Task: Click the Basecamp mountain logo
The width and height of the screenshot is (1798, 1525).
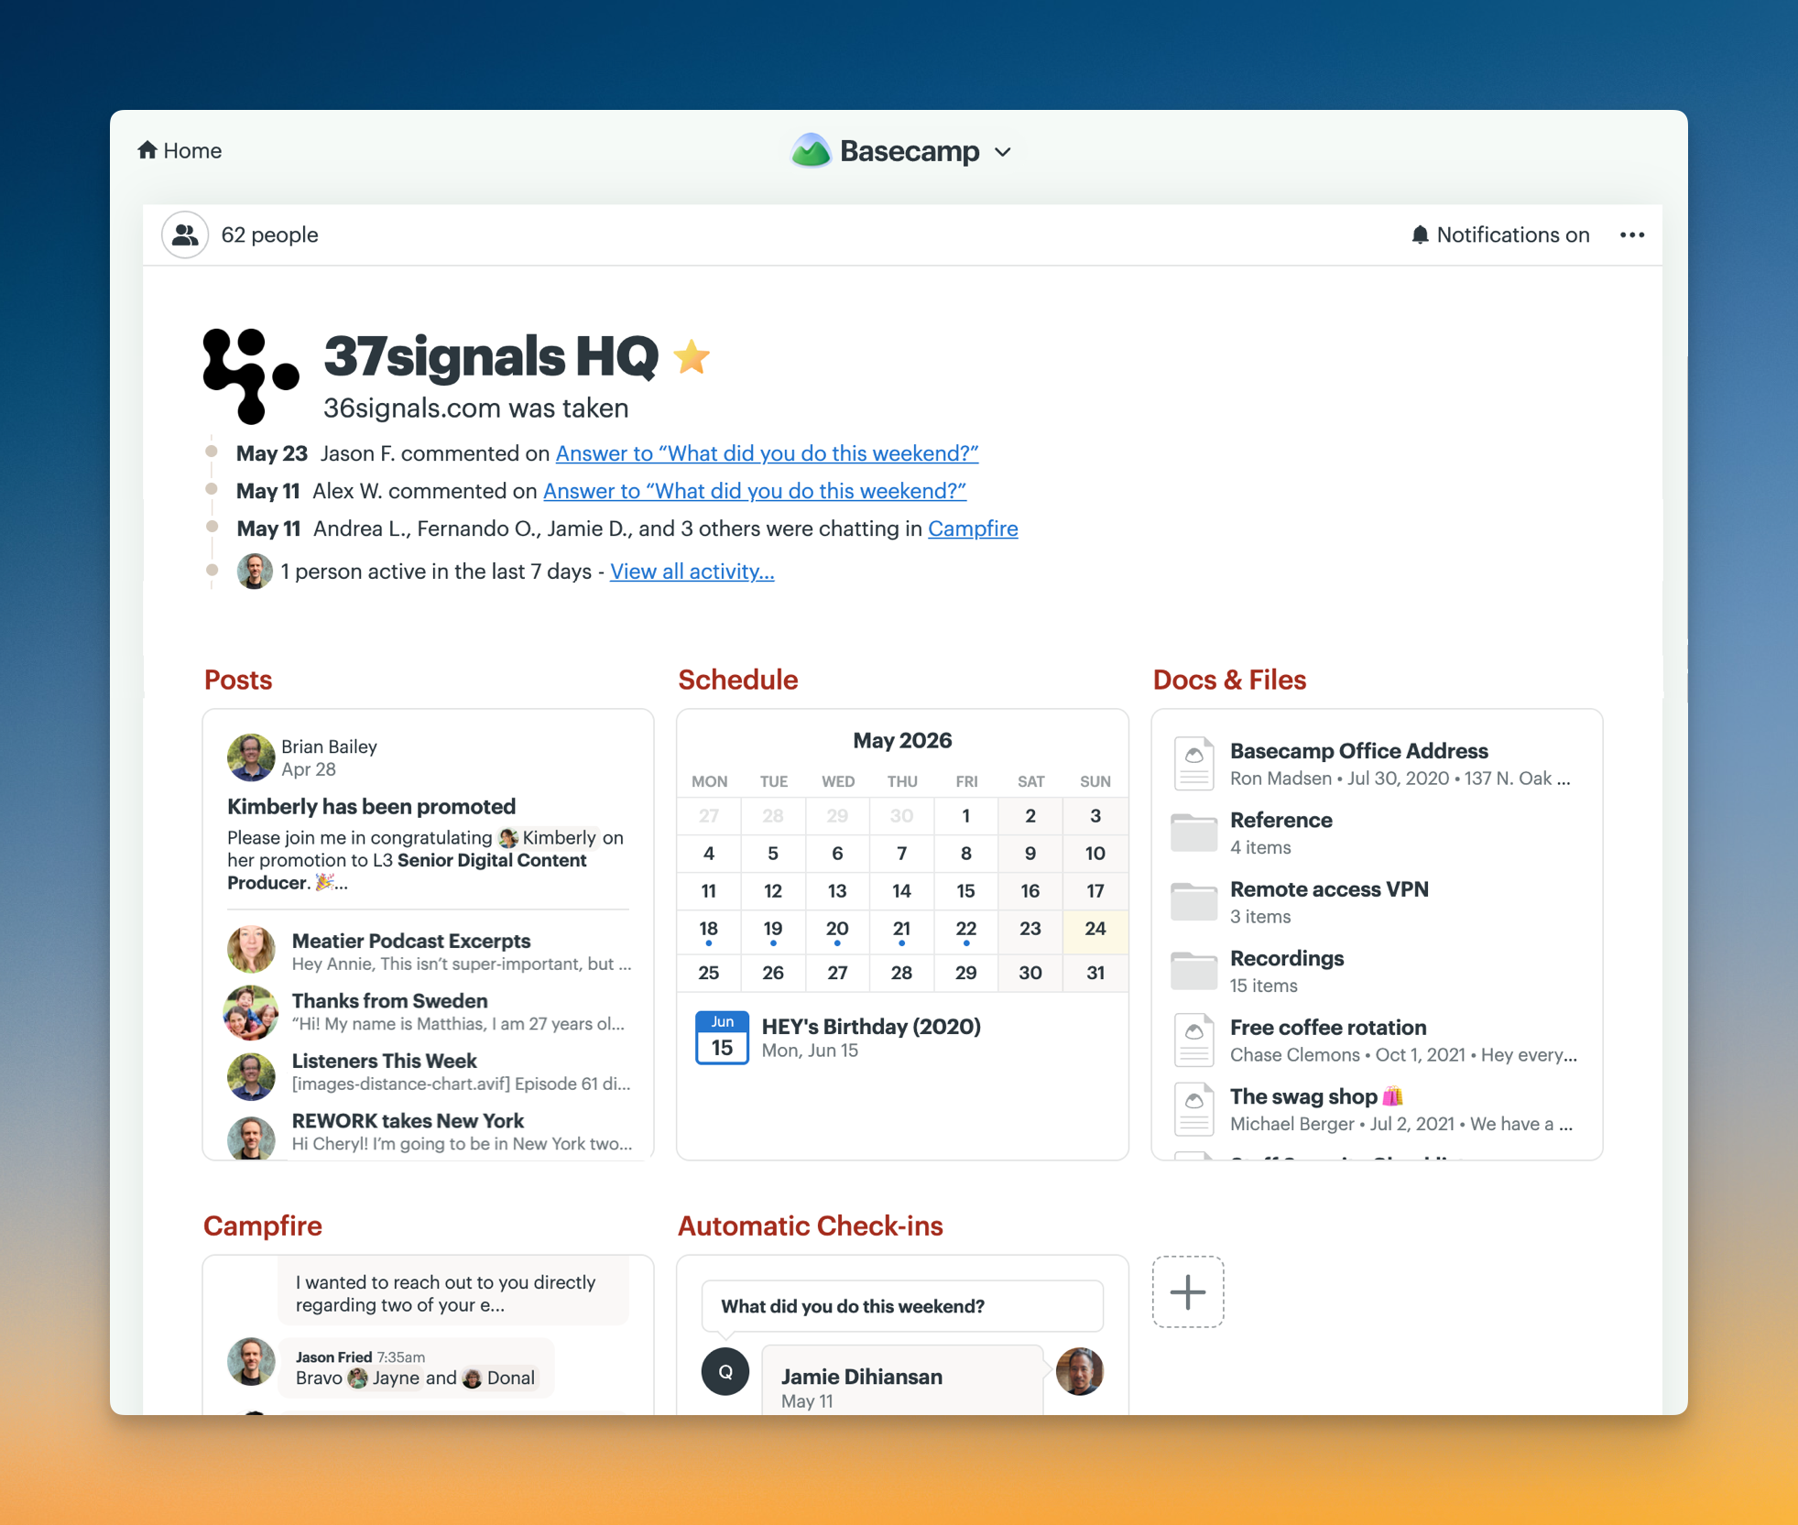Action: 811,151
